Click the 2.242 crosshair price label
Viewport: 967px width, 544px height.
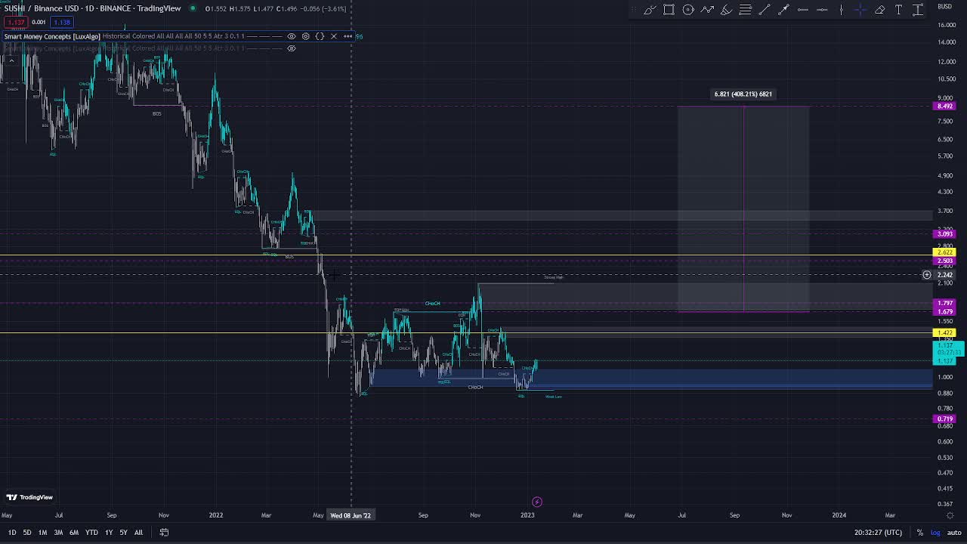pyautogui.click(x=944, y=275)
